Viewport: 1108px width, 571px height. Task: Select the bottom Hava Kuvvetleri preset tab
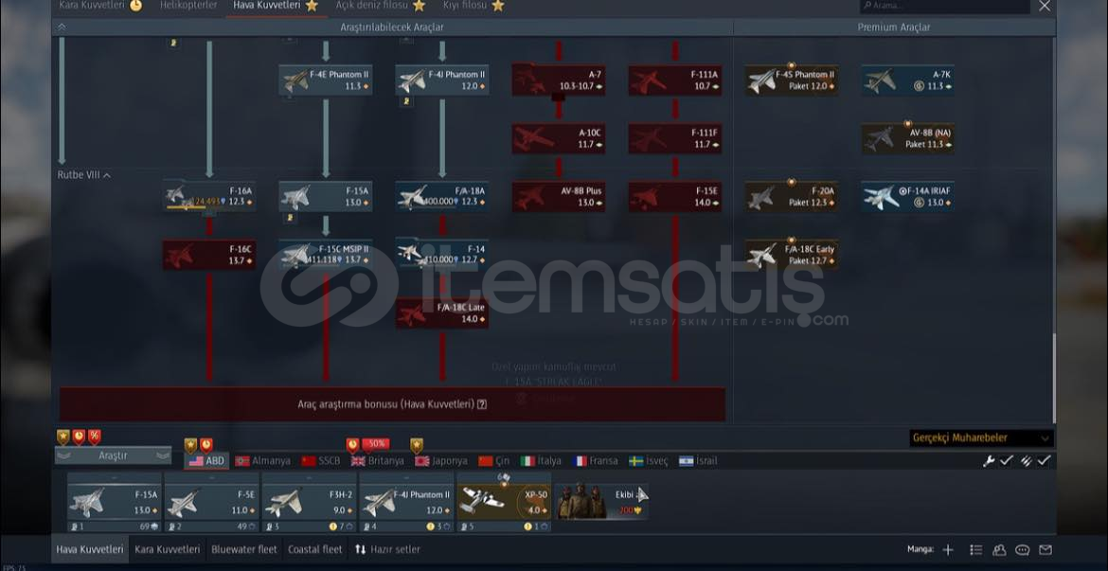point(90,549)
